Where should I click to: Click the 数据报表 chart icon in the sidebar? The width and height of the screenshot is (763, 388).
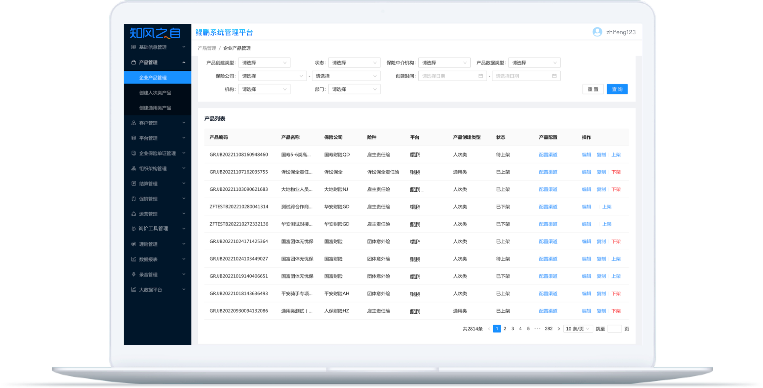click(x=134, y=259)
